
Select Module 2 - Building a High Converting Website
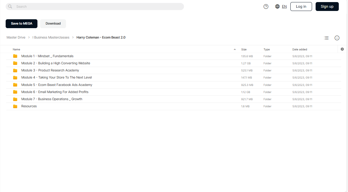(56, 63)
